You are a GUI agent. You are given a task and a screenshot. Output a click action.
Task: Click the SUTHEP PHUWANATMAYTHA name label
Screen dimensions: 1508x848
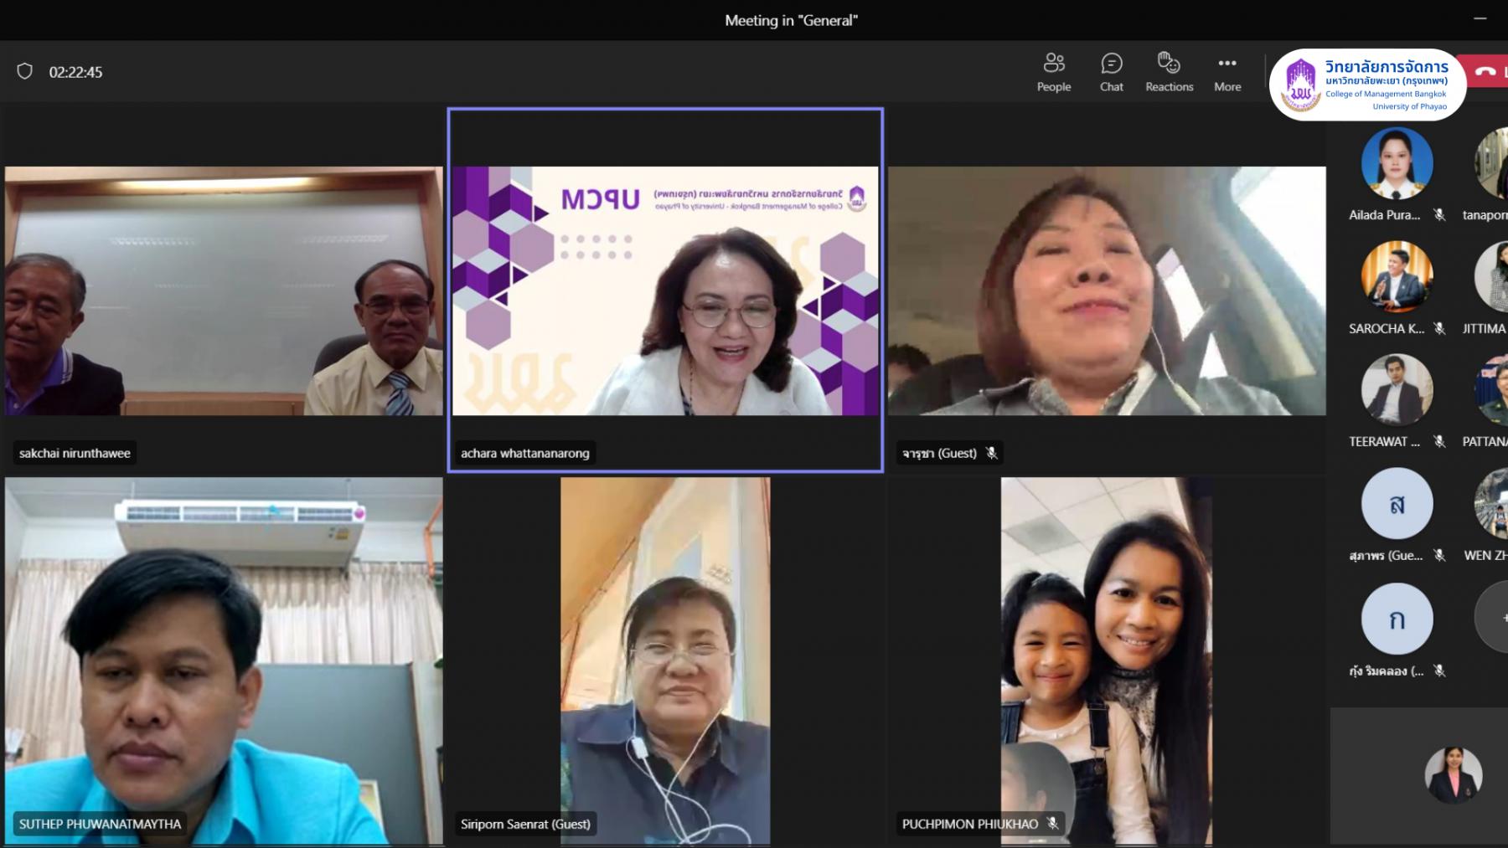click(100, 824)
